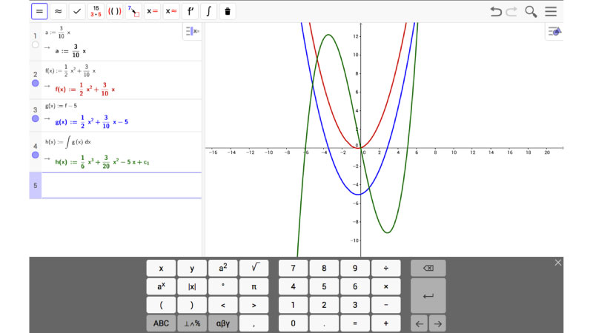The width and height of the screenshot is (593, 333).
Task: Select the Factor tool (15 = 3·5)
Action: (96, 12)
